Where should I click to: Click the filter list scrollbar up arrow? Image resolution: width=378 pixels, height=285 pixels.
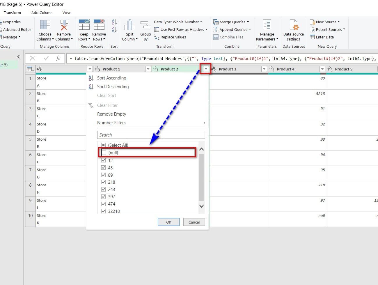click(201, 149)
